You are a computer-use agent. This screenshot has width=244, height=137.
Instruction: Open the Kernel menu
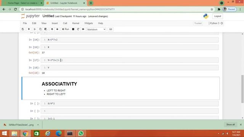tap(75, 23)
